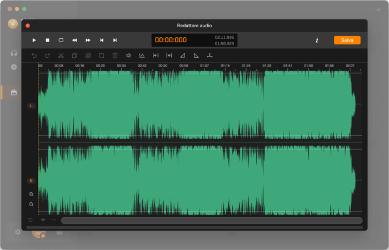This screenshot has width=389, height=250.
Task: Zoom in on waveform vertically
Action: click(31, 194)
